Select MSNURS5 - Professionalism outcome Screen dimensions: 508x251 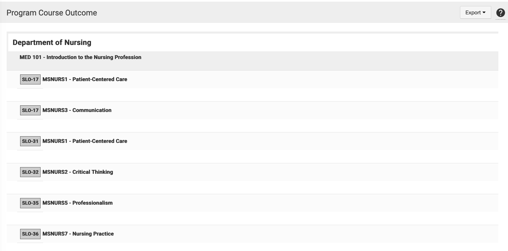(77, 203)
